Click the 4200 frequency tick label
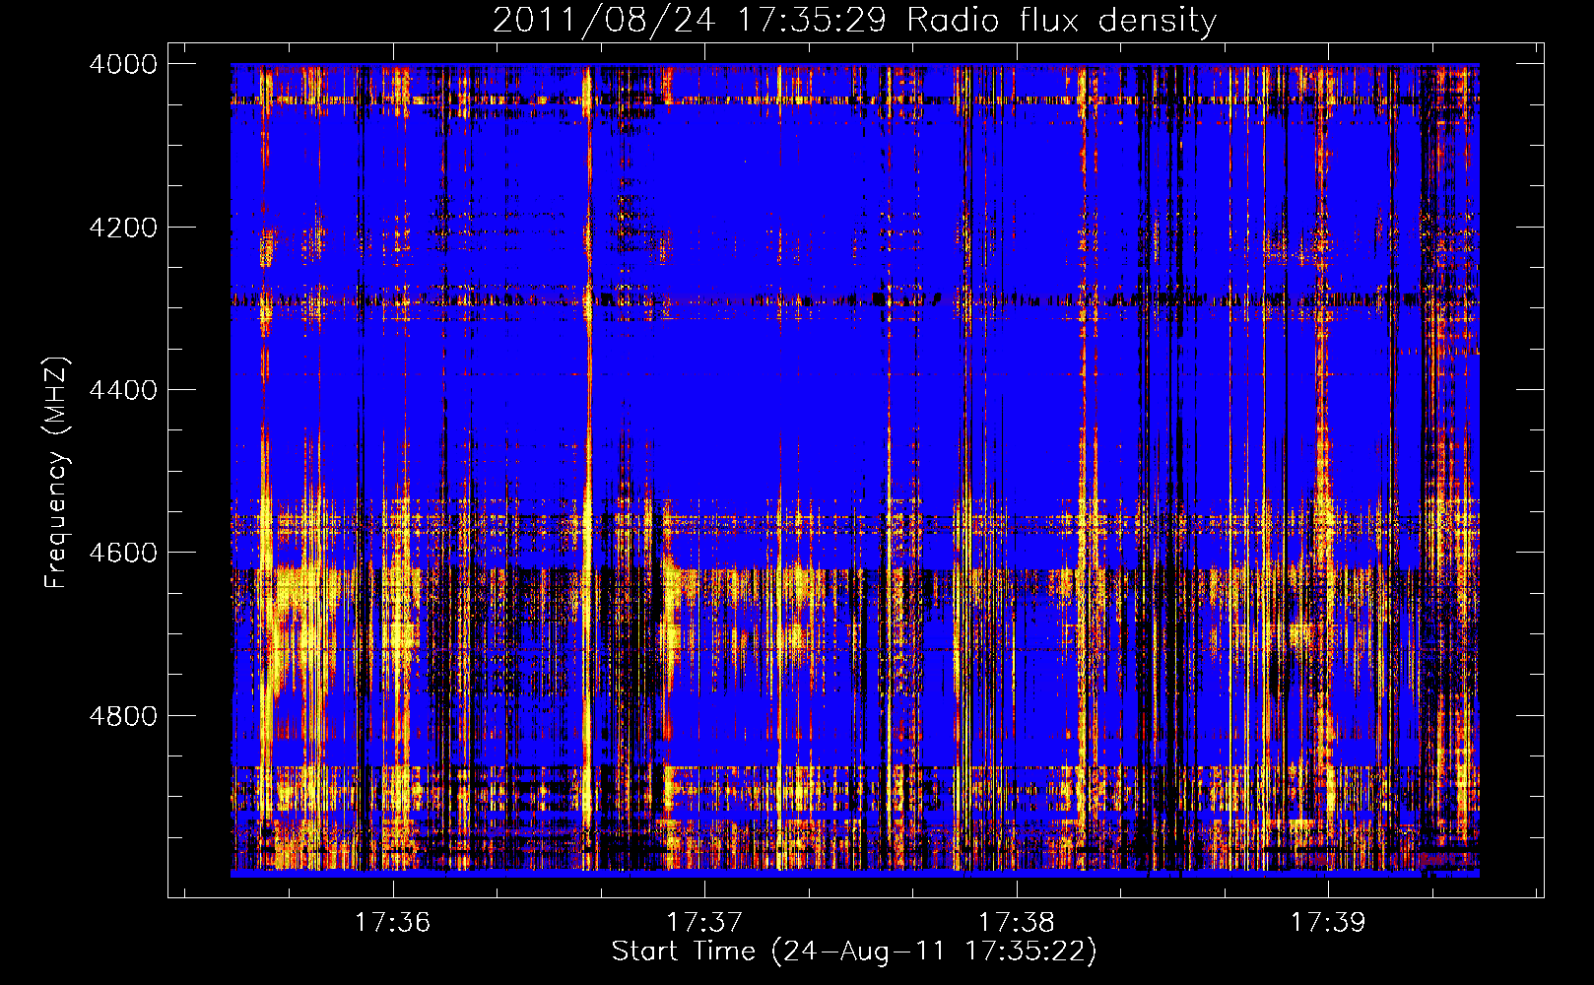 [x=123, y=228]
